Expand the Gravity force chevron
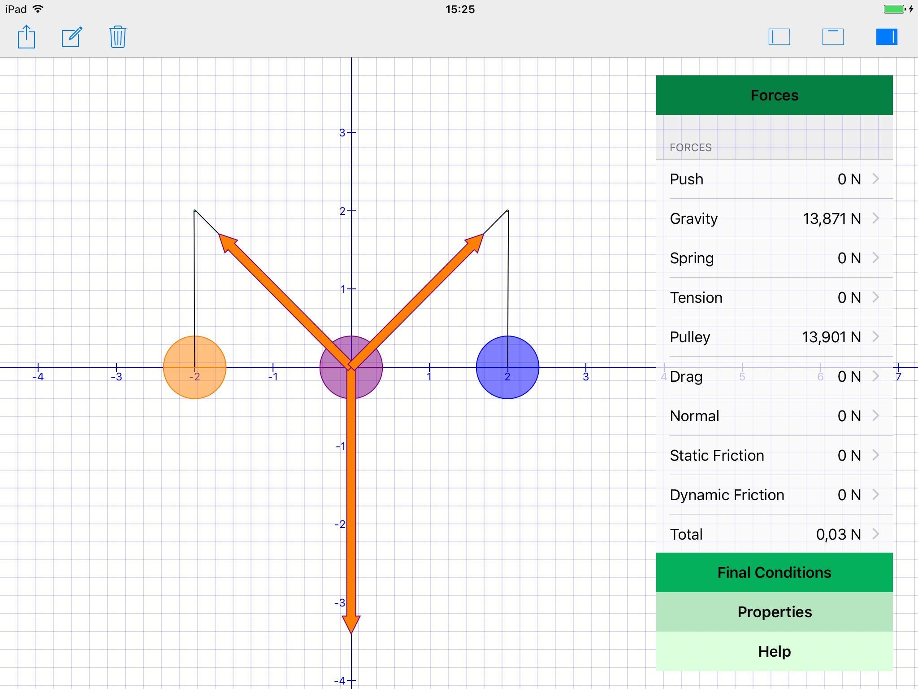Image resolution: width=918 pixels, height=689 pixels. click(875, 218)
